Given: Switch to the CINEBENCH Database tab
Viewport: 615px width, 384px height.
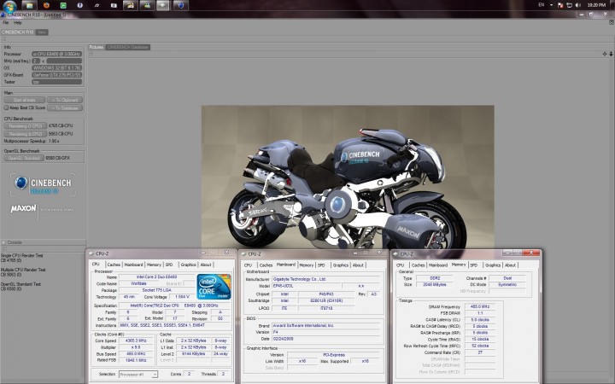Looking at the screenshot, I should (128, 47).
